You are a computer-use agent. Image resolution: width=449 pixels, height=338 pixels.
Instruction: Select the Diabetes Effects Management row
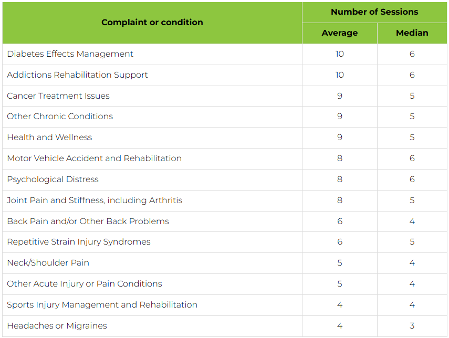pyautogui.click(x=225, y=54)
